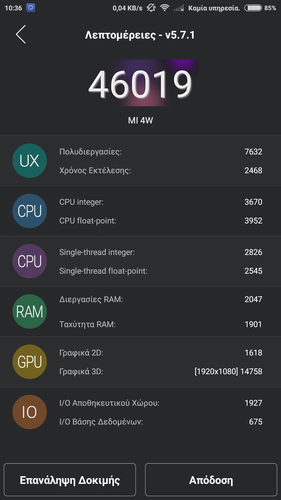The height and width of the screenshot is (500, 281).
Task: Tap the Γραφικά 3D result row
Action: pos(161,371)
